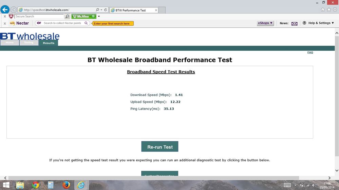Viewport: 339px width, 190px height.
Task: Click the speedtest.btwholesale.com address field
Action: pos(57,10)
